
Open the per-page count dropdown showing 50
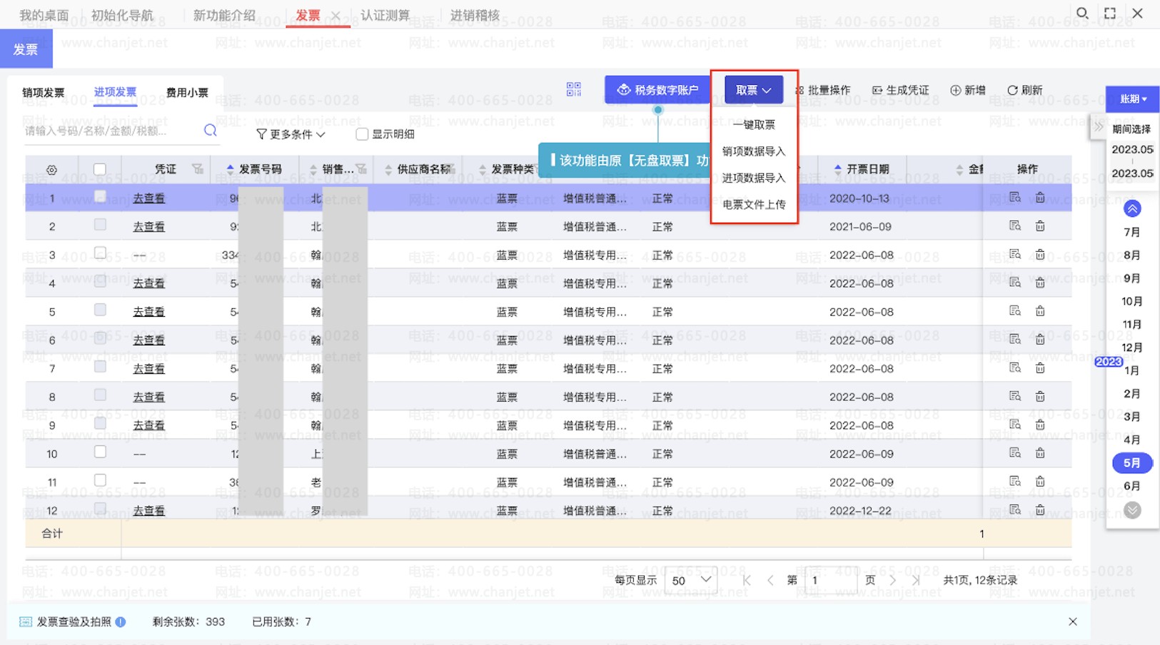point(690,580)
